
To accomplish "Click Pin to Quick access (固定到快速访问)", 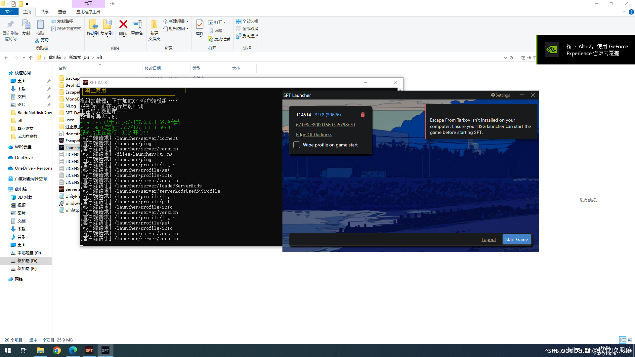I will pyautogui.click(x=11, y=30).
